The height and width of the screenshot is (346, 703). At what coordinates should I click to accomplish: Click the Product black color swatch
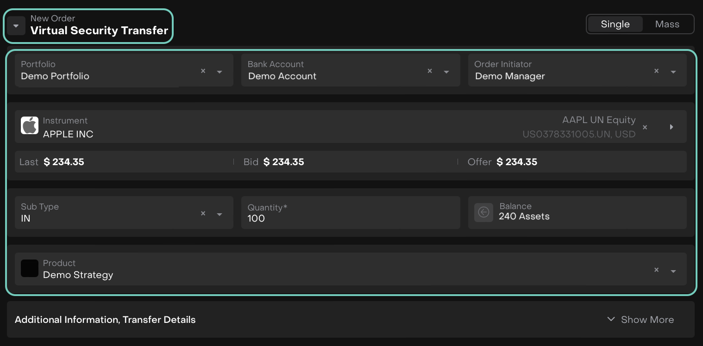(x=30, y=268)
